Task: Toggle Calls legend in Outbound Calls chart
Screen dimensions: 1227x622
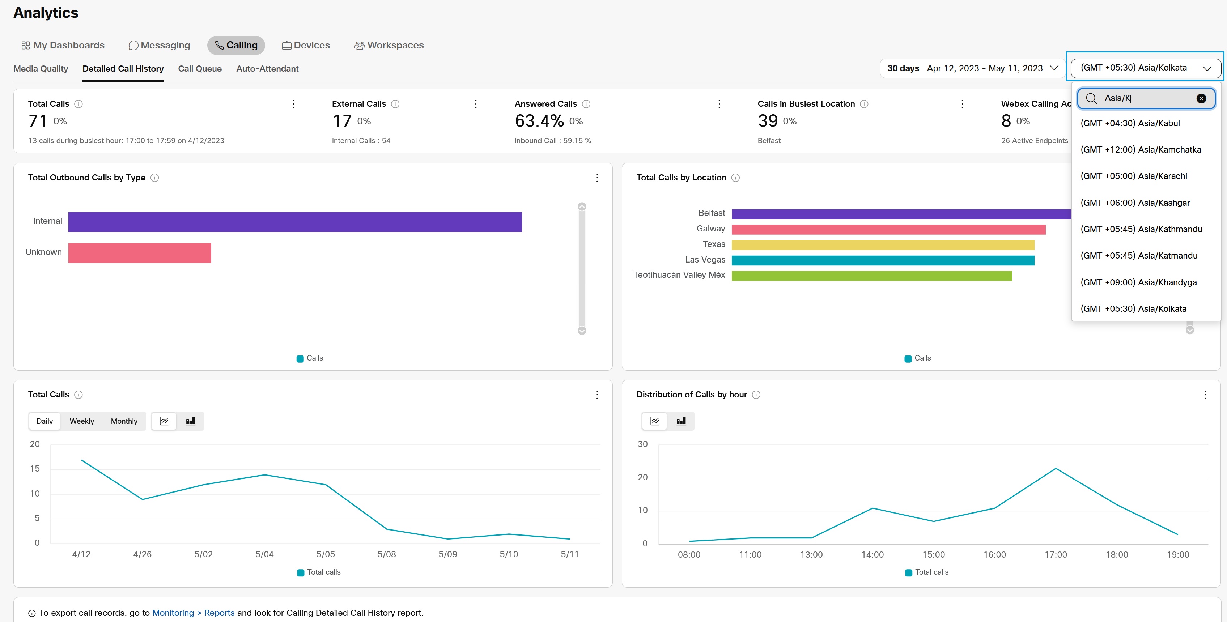Action: [310, 358]
